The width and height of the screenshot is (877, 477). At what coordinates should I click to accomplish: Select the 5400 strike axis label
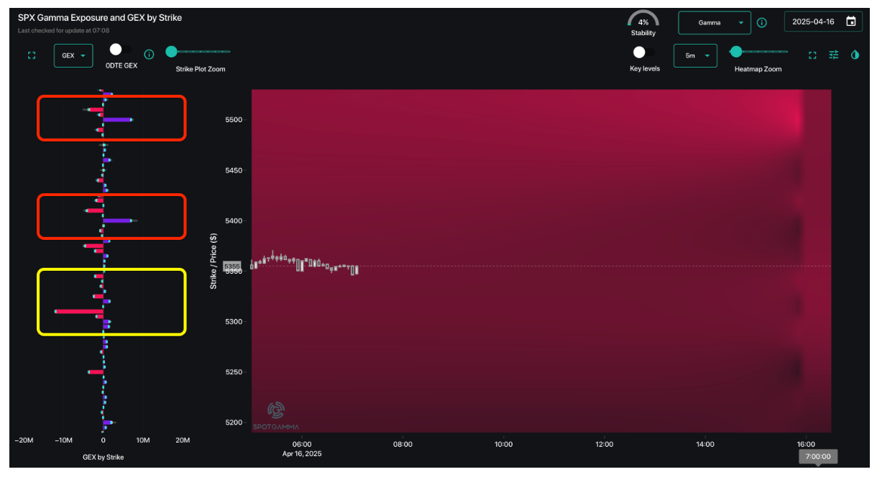pos(234,221)
